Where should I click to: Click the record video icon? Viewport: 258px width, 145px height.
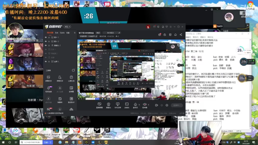tap(156, 105)
